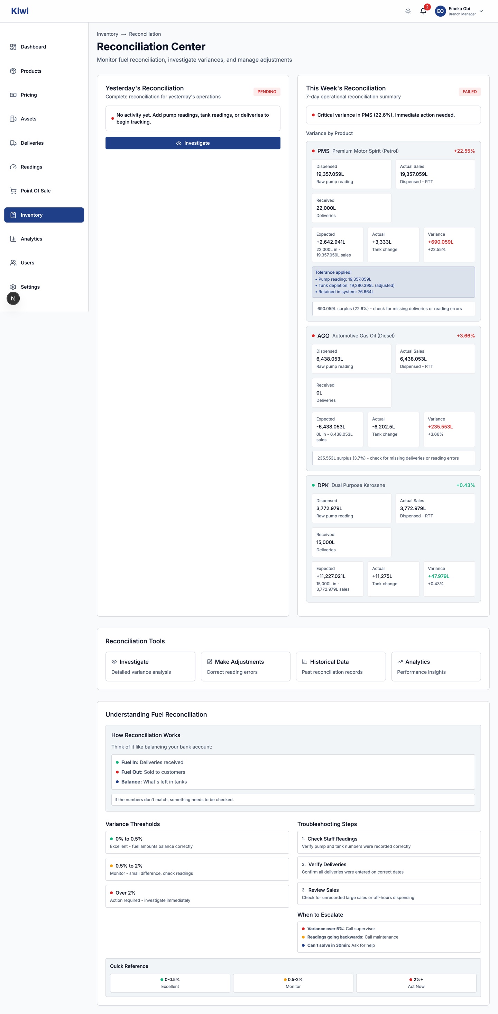Click the blue Investigate button

193,143
